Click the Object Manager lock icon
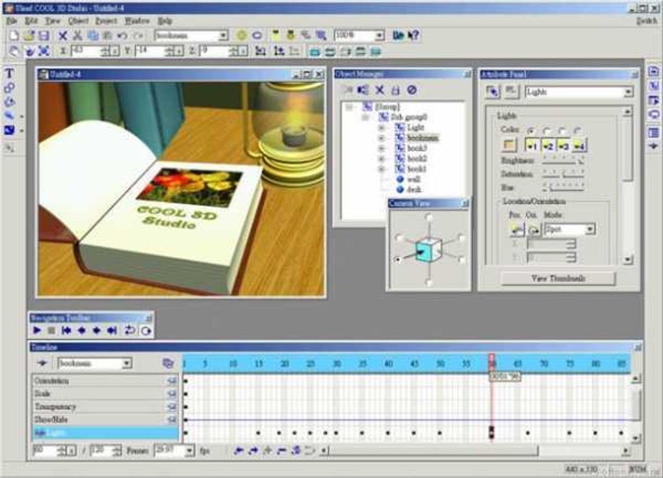This screenshot has height=478, width=663. click(x=395, y=90)
